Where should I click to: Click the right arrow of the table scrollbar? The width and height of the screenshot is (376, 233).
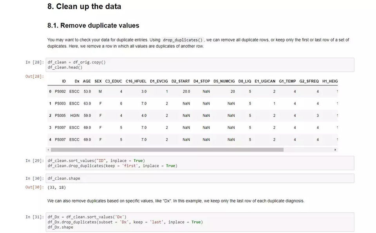[335, 150]
